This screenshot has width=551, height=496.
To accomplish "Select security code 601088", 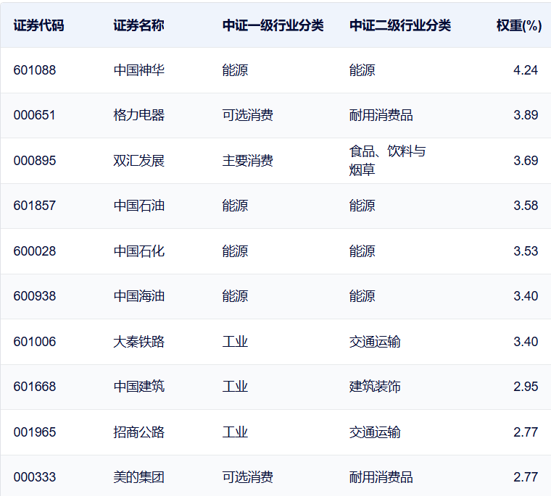I will click(35, 70).
